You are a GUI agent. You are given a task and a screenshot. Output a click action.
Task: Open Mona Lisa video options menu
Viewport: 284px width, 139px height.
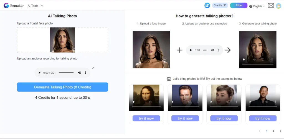pyautogui.click(x=159, y=102)
